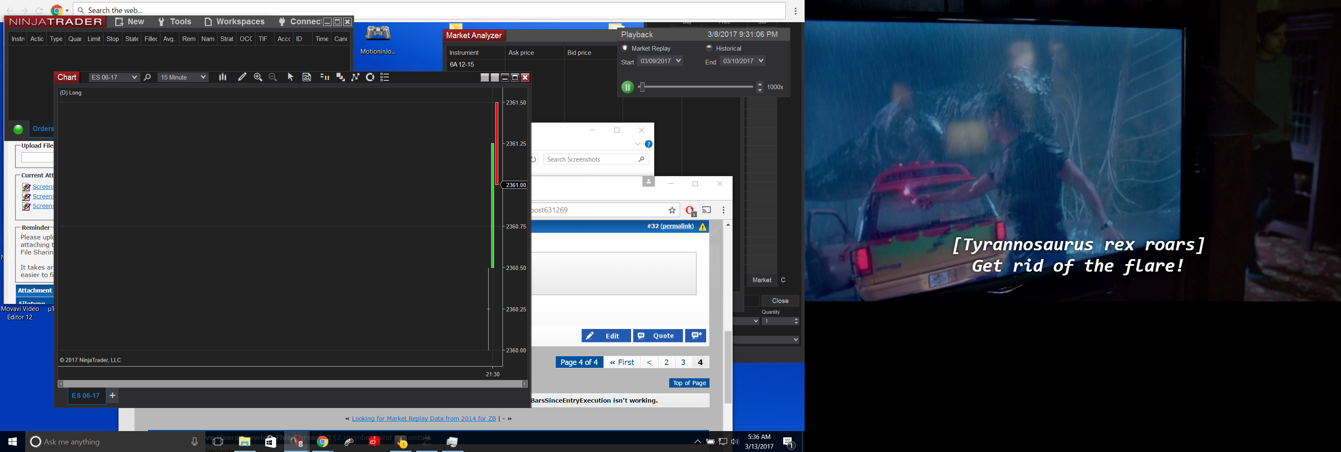Viewport: 1341px width, 452px height.
Task: Click the Chrome icon in the taskbar
Action: pos(323,442)
